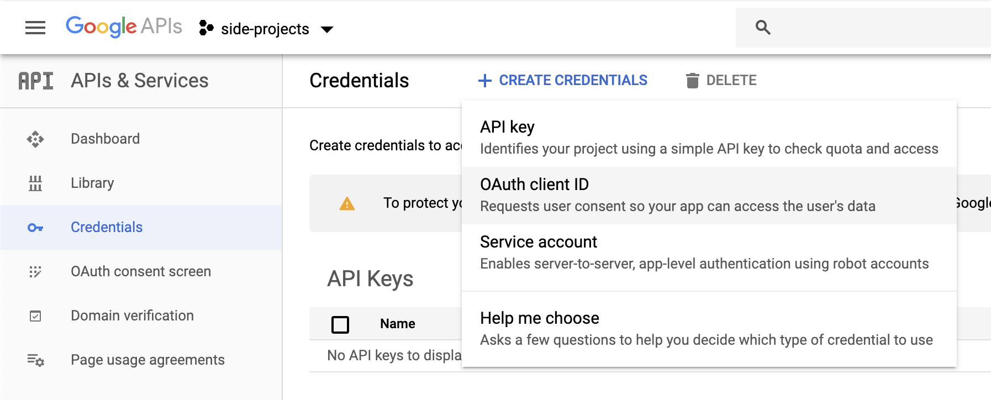Click the Google APIs logo
991x400 pixels.
(124, 27)
